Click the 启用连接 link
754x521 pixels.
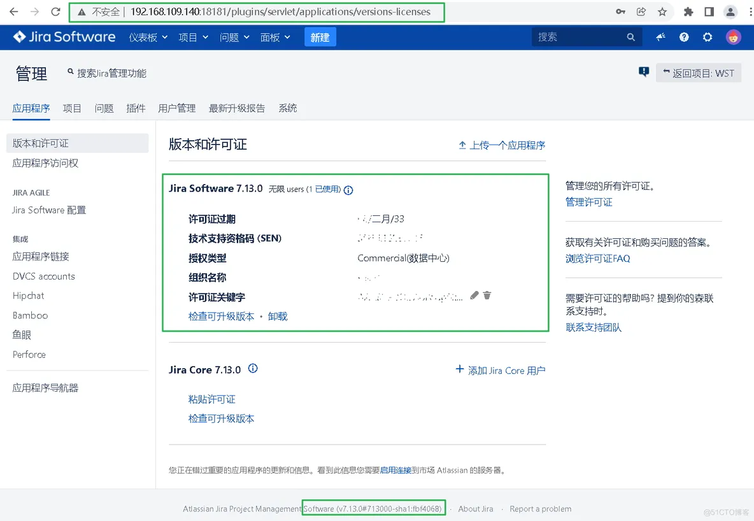point(395,470)
